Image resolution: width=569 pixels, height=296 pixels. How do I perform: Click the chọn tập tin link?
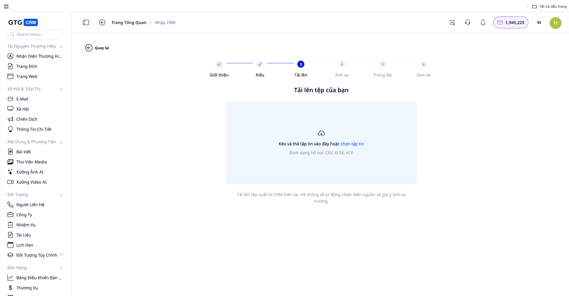[x=352, y=144]
